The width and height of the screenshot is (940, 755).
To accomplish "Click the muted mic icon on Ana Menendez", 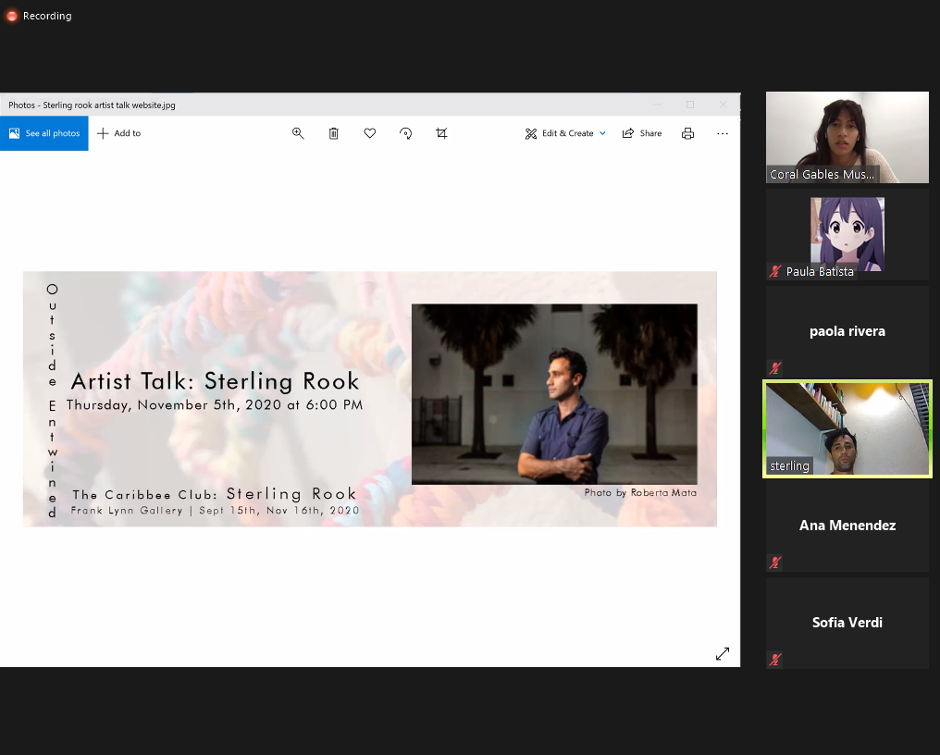I will pyautogui.click(x=775, y=562).
